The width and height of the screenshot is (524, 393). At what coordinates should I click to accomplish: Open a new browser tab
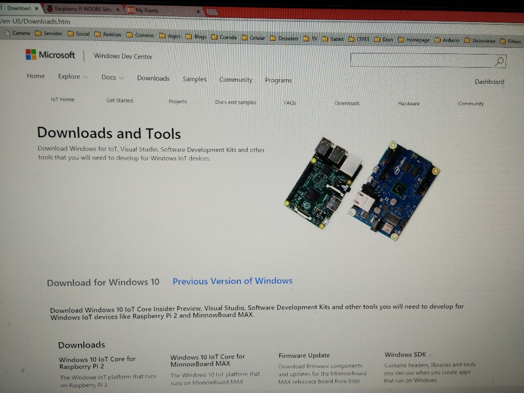212,13
